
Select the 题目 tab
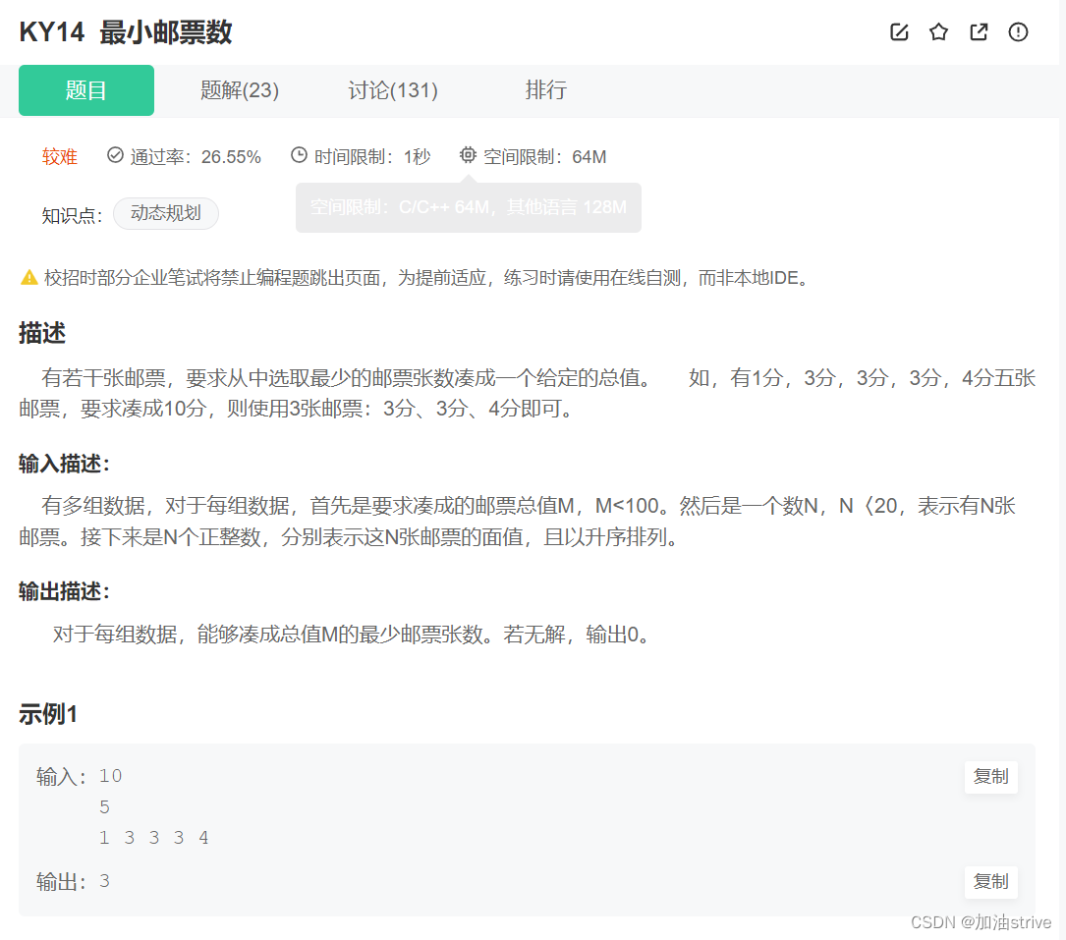pos(86,90)
